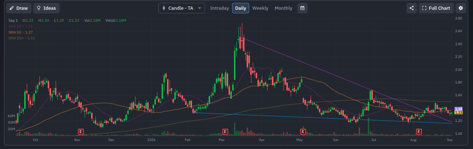Click the earnings E marker near August
The image size is (473, 149).
coord(419,131)
